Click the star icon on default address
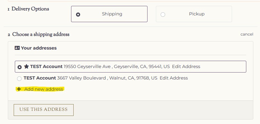The width and height of the screenshot is (260, 124). (x=26, y=67)
